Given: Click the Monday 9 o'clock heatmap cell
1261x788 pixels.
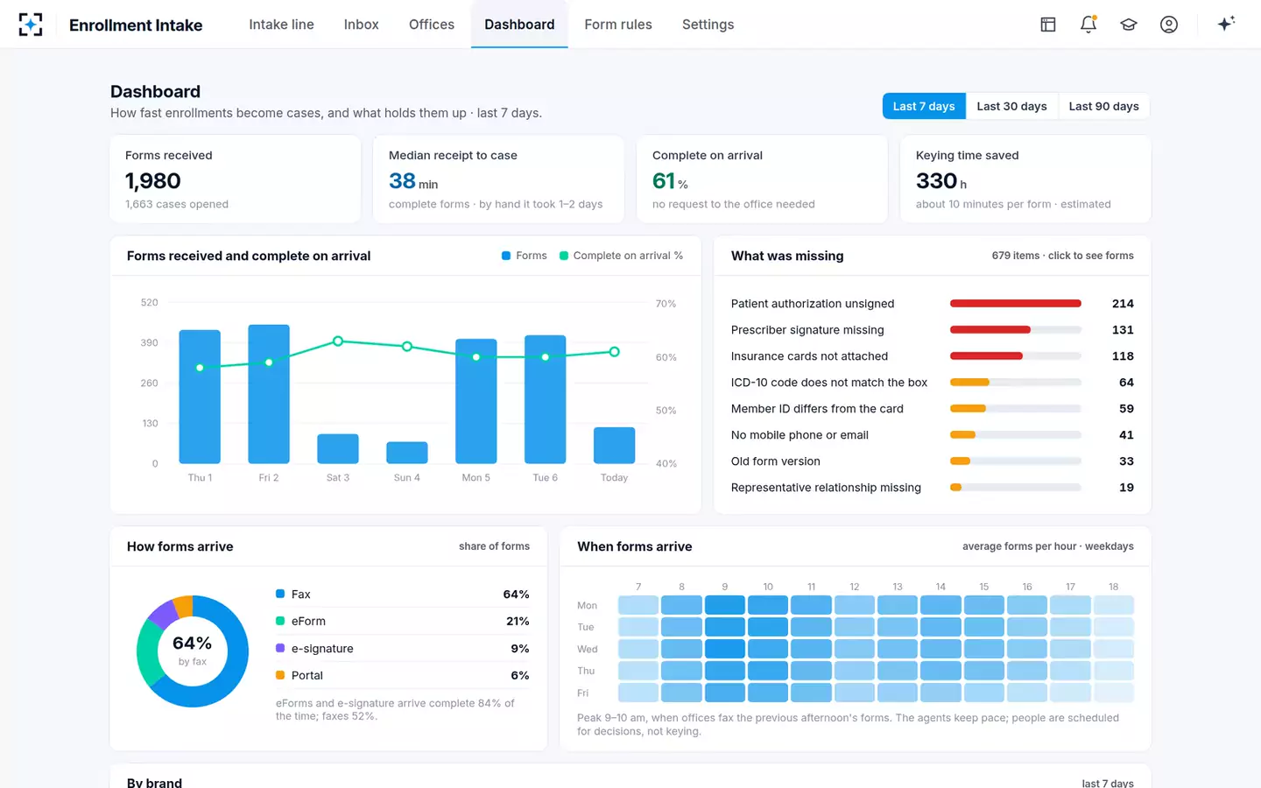Looking at the screenshot, I should 725,605.
